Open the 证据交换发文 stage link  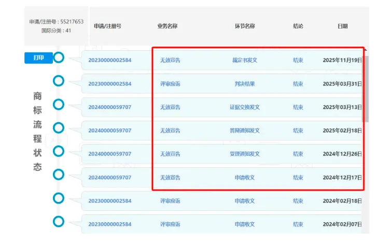point(245,107)
